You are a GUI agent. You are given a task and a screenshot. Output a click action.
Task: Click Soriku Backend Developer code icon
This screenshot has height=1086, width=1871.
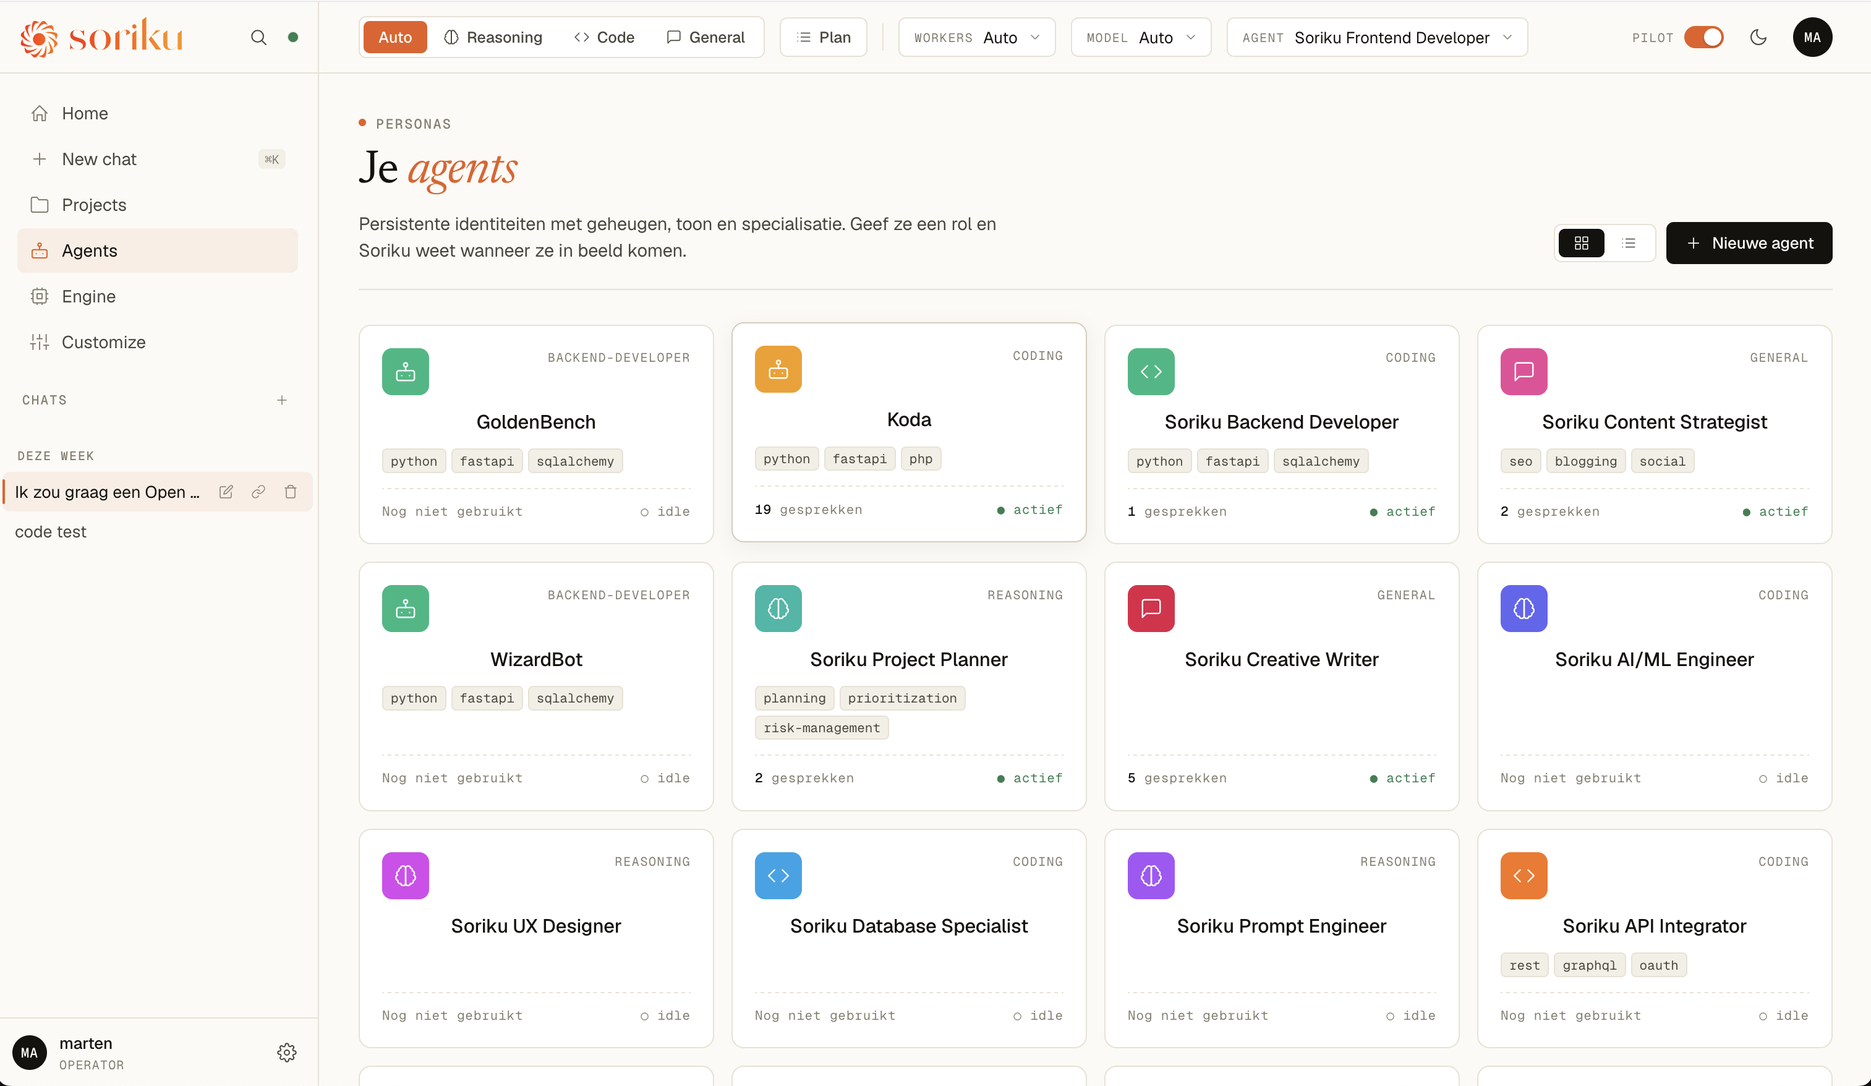click(x=1151, y=372)
